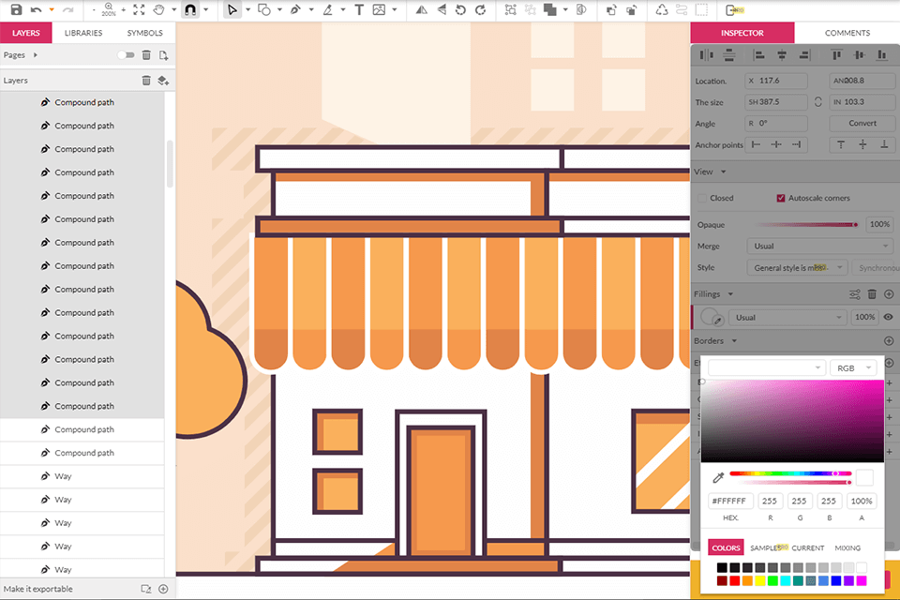
Task: Click the HEX color input field
Action: coord(730,502)
